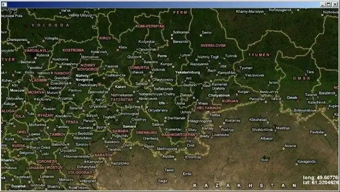
Task: Click the Naberezhnyye Chelny city label
Action: coord(157,94)
